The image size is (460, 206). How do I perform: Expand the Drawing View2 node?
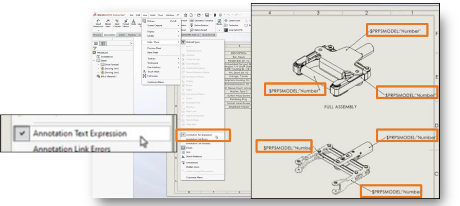click(98, 72)
